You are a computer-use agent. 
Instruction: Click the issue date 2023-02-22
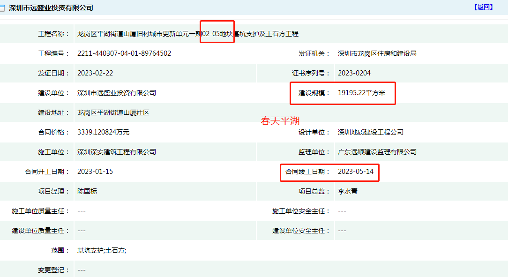(95, 73)
